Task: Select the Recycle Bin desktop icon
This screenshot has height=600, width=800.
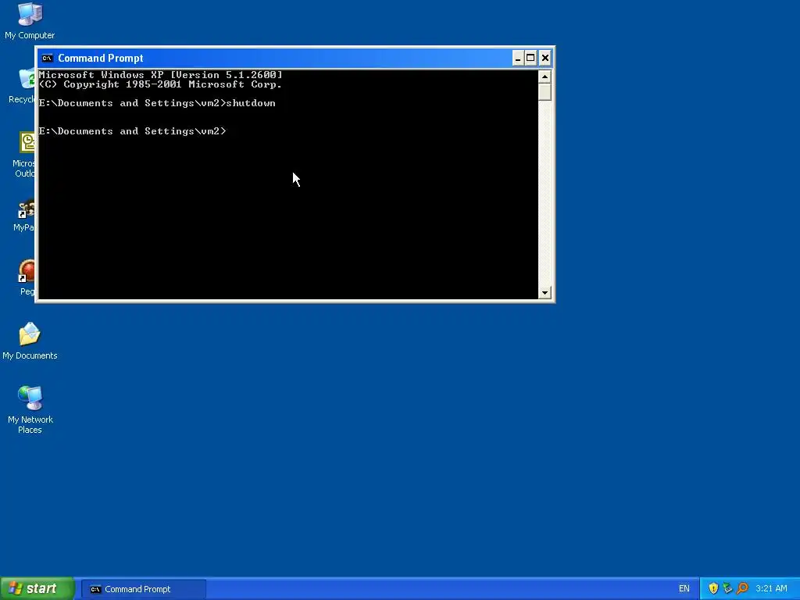Action: 21,86
